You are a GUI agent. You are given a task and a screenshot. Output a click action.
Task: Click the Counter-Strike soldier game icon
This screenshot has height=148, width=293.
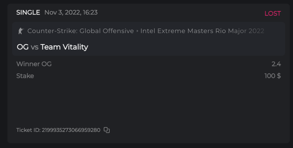pyautogui.click(x=20, y=31)
